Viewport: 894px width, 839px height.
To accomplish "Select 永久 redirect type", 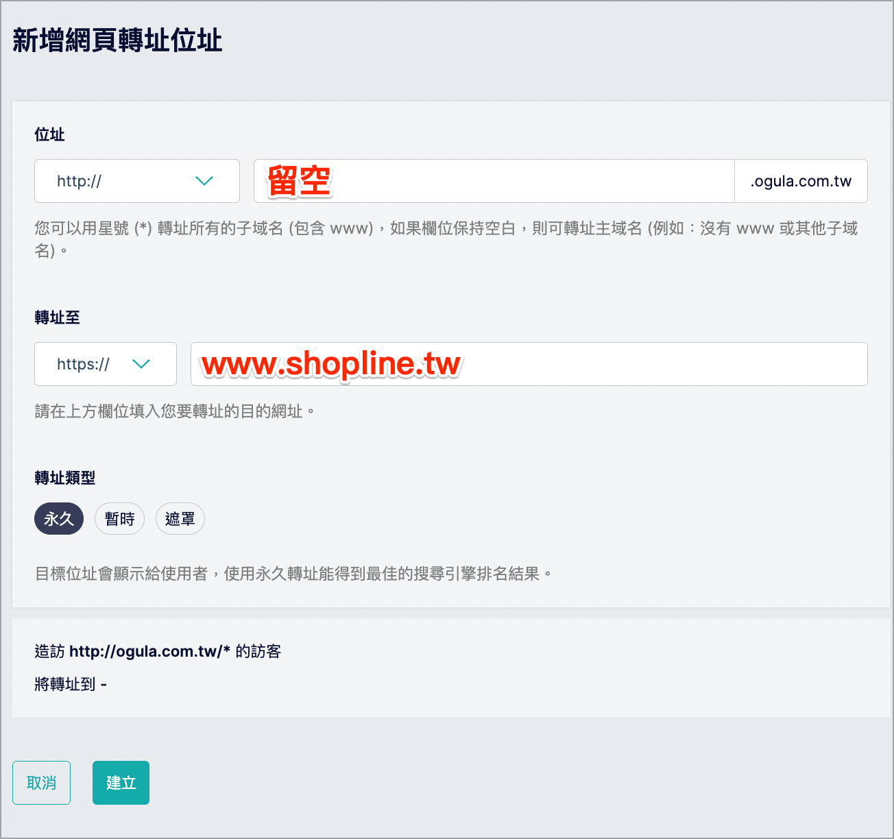I will point(59,519).
